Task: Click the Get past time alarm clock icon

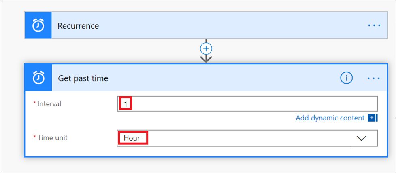Action: pos(38,78)
